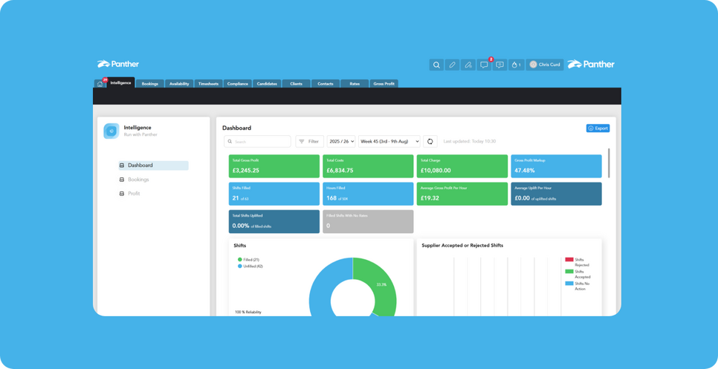Toggle Shifts Rejected legend entry
Screen dimensions: 718x369
[x=578, y=262]
